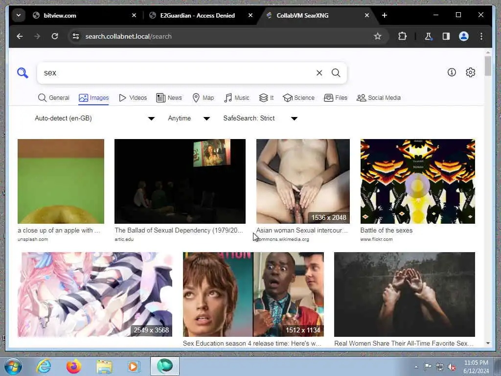View site information icon in address bar
This screenshot has width=501, height=376.
click(76, 36)
